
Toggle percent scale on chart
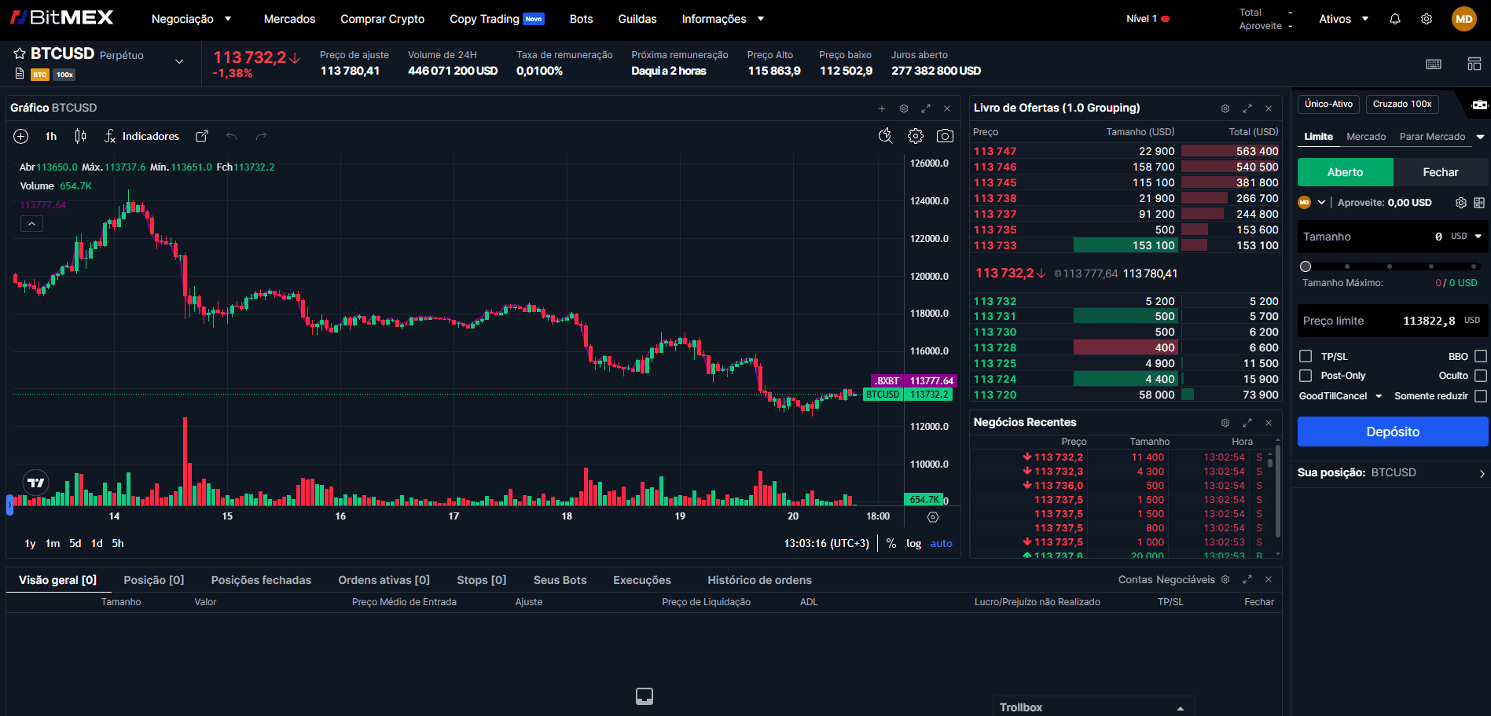click(891, 543)
